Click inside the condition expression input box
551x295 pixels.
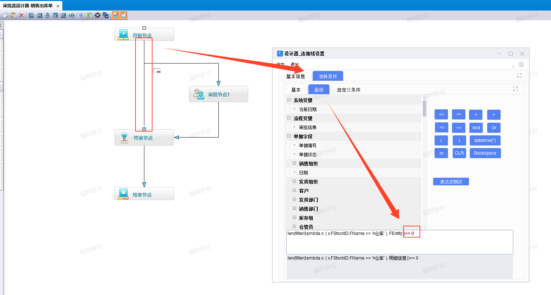pyautogui.click(x=399, y=242)
